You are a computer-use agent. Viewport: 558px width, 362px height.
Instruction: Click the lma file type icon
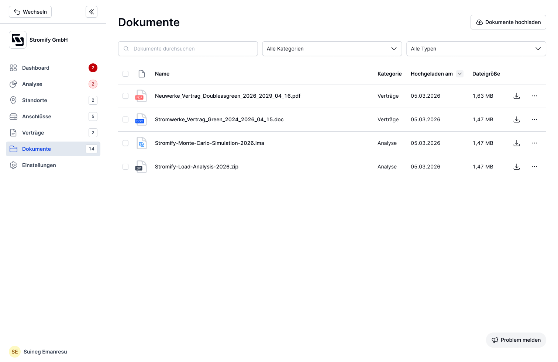coord(141,143)
